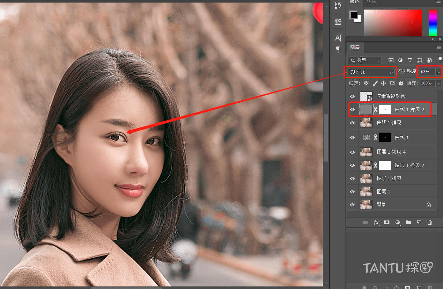Collapse panel with double-arrow icon
This screenshot has width=443, height=289.
click(433, 39)
